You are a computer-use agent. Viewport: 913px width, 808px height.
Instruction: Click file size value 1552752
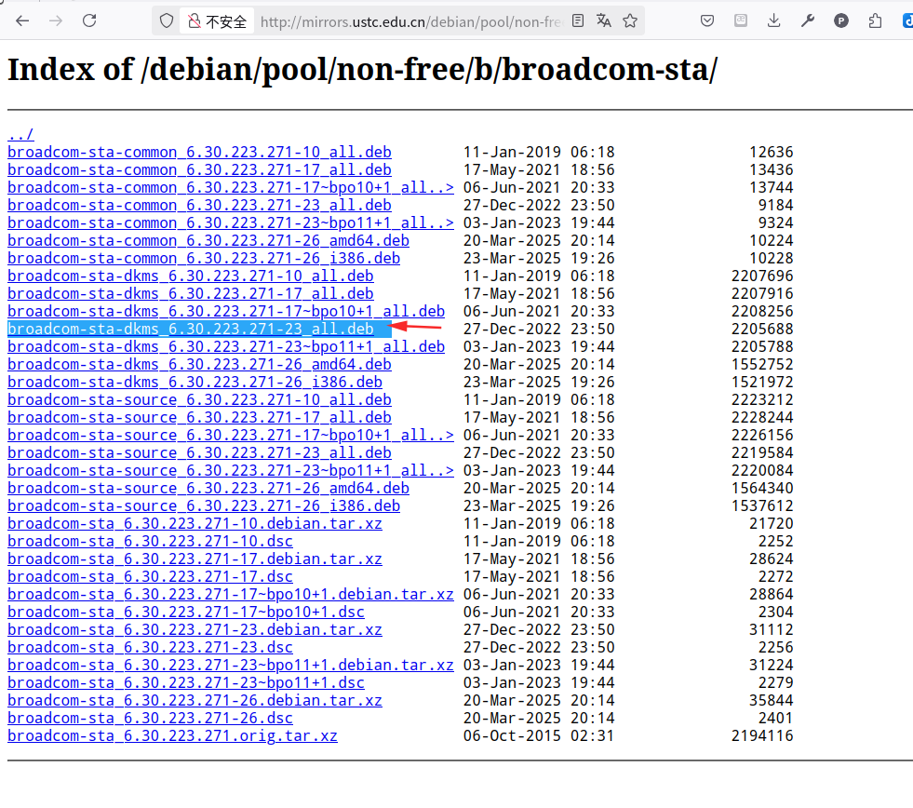pyautogui.click(x=762, y=365)
